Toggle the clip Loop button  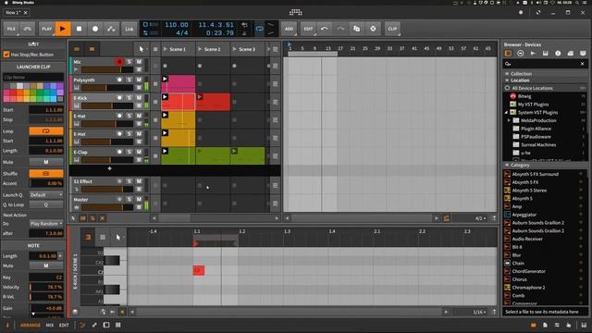pos(46,131)
